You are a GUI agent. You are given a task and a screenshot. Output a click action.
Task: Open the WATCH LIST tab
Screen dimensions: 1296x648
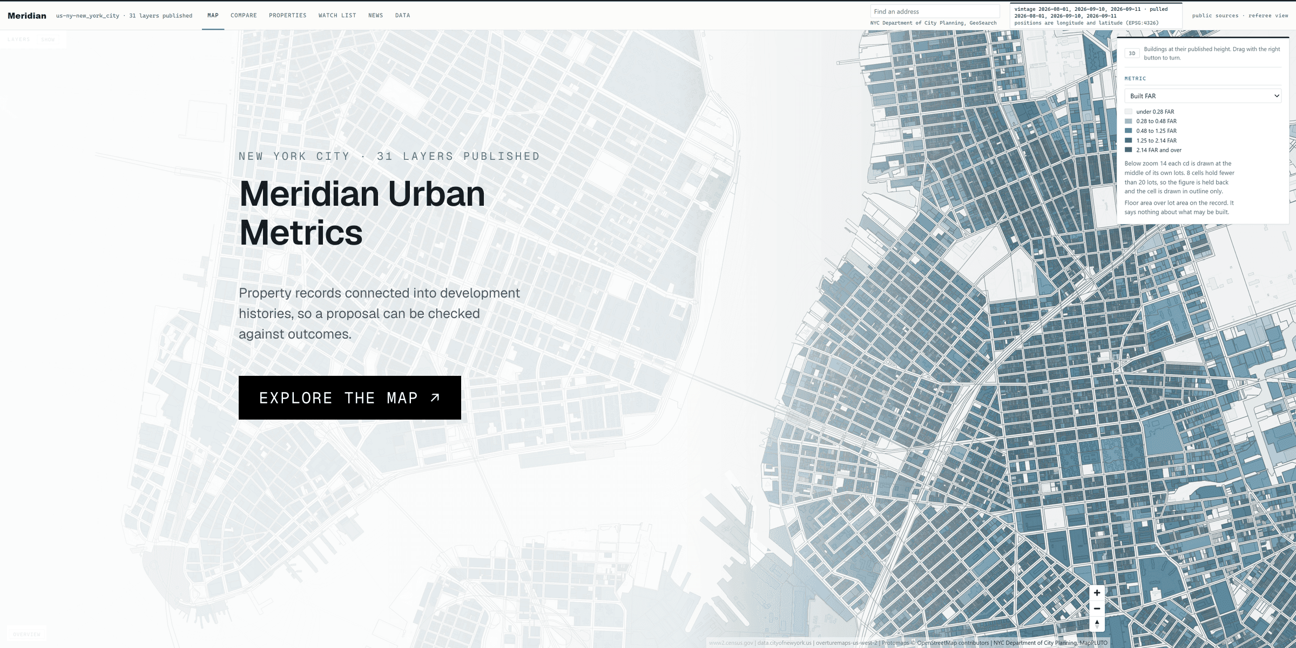point(337,16)
